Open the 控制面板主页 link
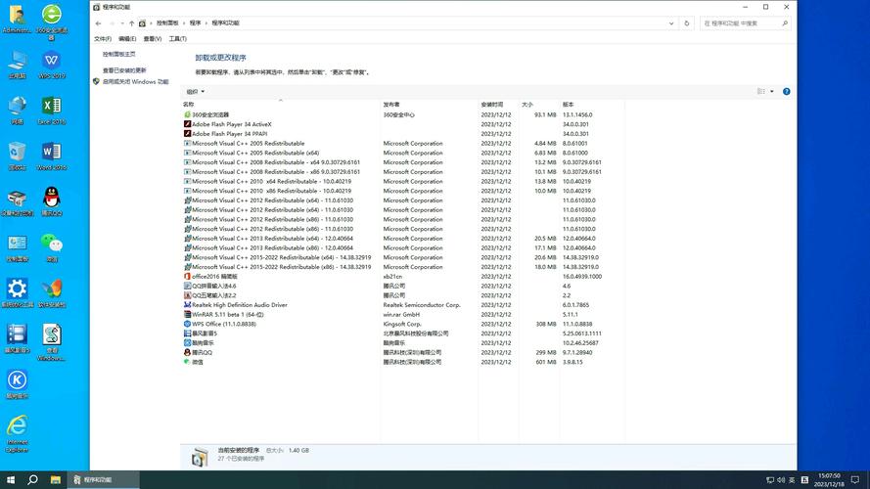The image size is (870, 489). pos(118,55)
